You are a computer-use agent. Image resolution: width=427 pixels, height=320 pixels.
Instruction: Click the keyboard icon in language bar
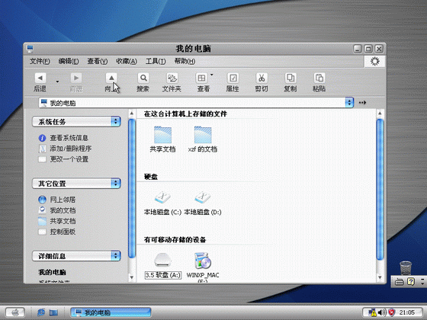tap(400, 282)
